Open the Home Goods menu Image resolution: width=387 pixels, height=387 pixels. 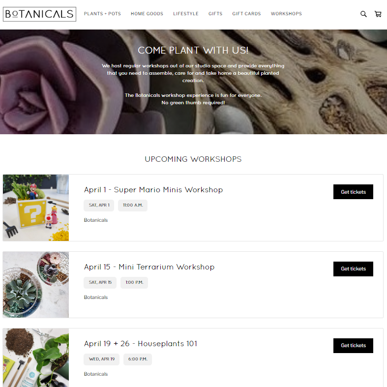pos(147,14)
